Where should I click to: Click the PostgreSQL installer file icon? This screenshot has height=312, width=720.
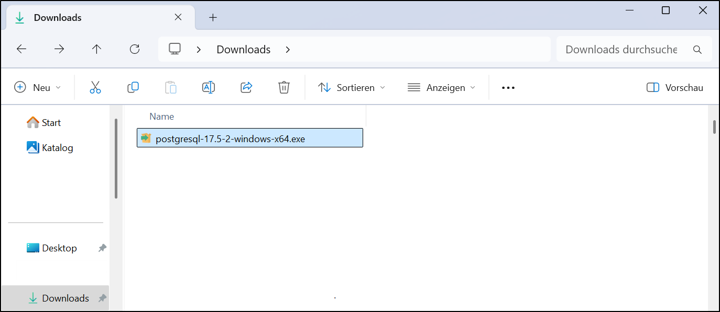click(146, 138)
